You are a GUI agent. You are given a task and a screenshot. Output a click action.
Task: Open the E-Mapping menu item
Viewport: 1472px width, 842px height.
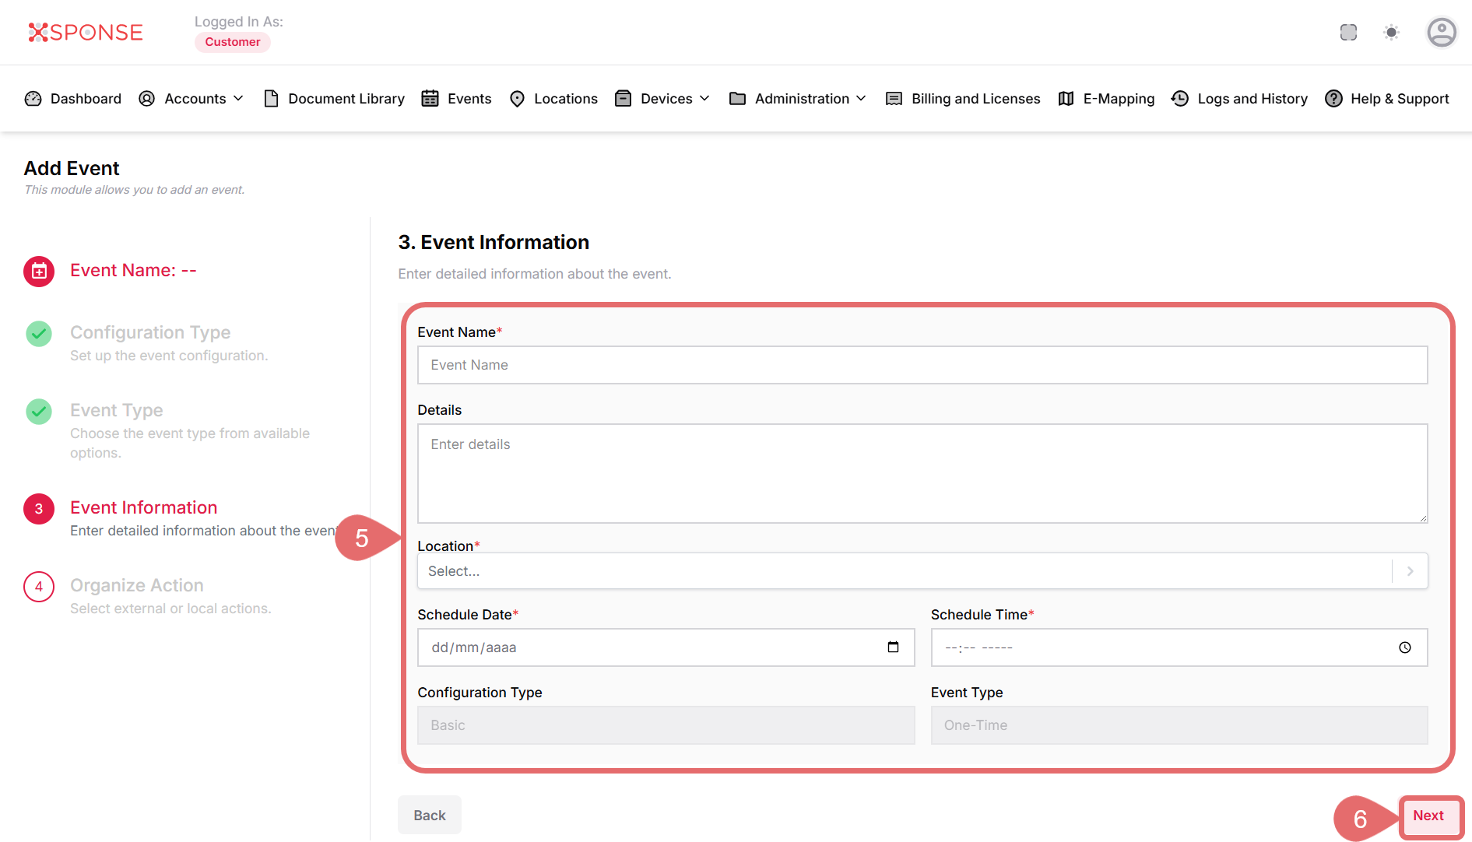pos(1106,99)
